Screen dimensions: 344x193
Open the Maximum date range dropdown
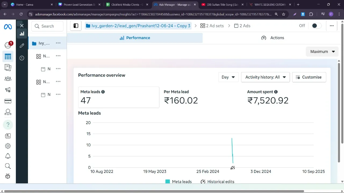[322, 51]
